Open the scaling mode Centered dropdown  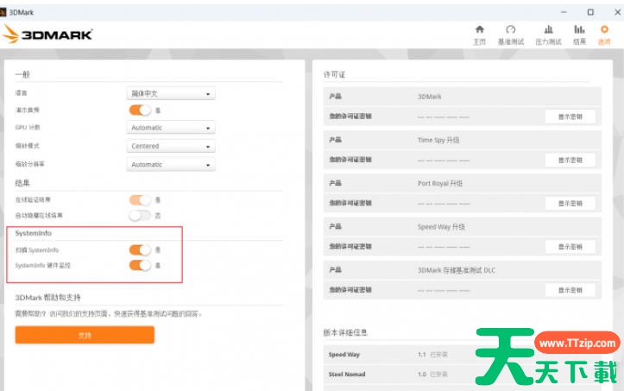pos(171,146)
